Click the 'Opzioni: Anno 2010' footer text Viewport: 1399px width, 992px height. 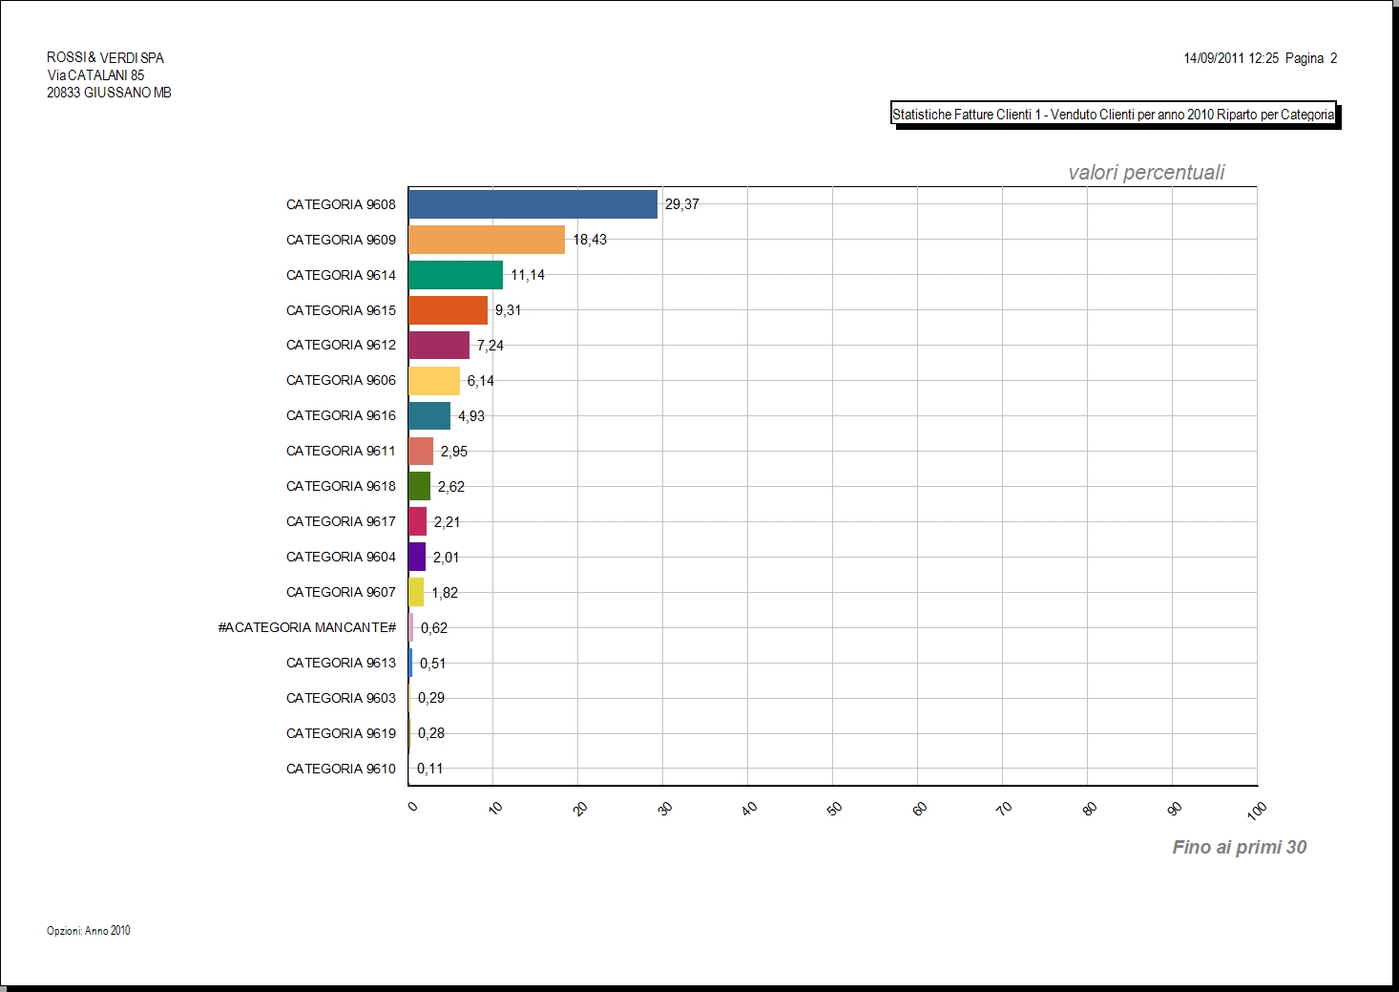pyautogui.click(x=89, y=931)
